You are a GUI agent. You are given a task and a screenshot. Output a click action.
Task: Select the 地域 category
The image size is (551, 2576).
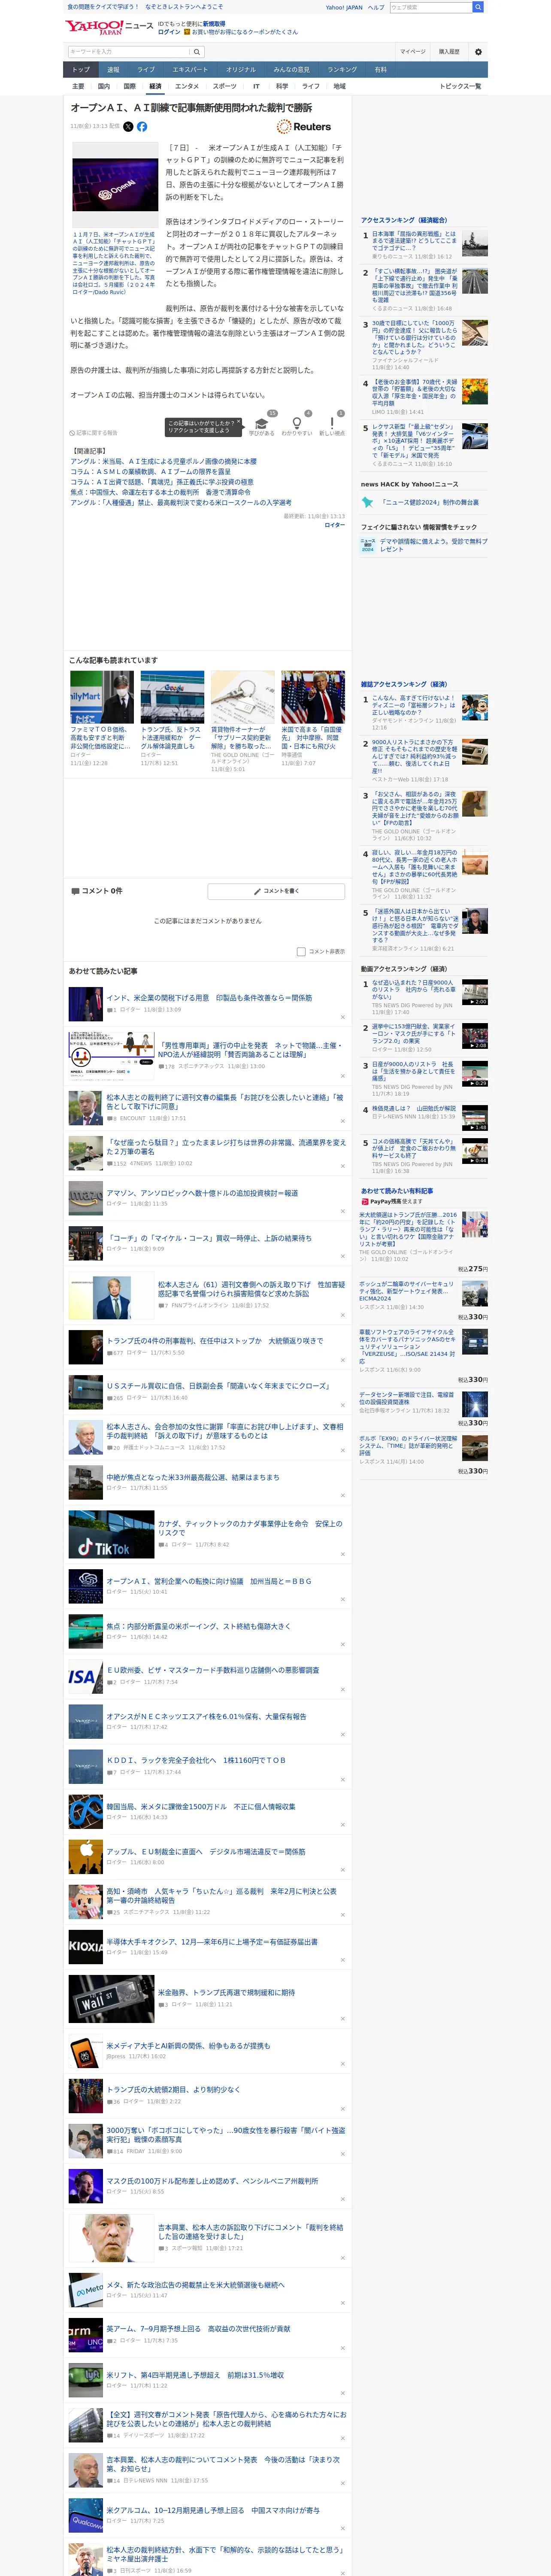pyautogui.click(x=340, y=86)
